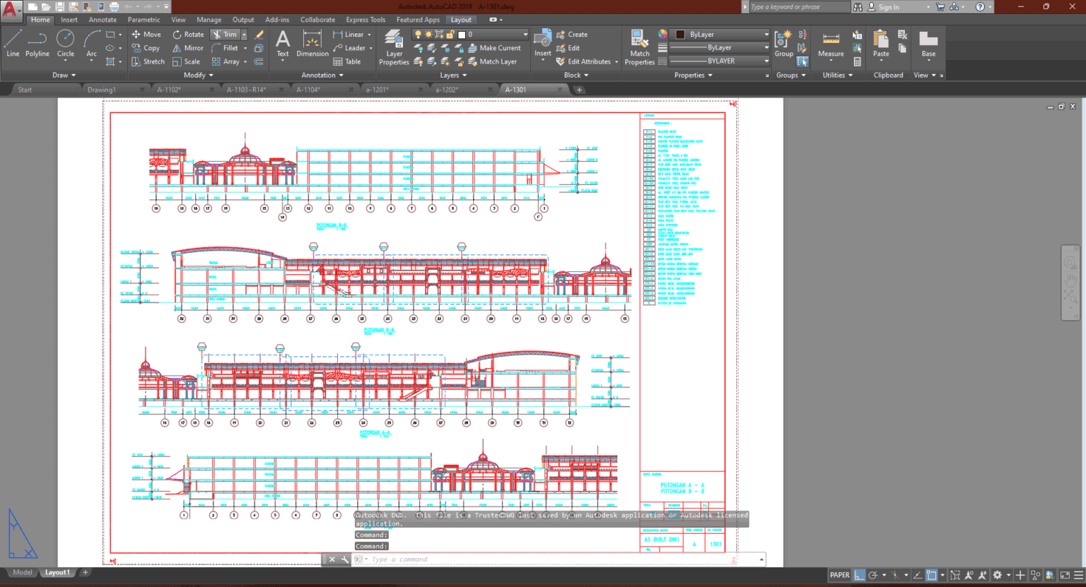The image size is (1086, 587).
Task: Select the Trim tool
Action: [226, 34]
